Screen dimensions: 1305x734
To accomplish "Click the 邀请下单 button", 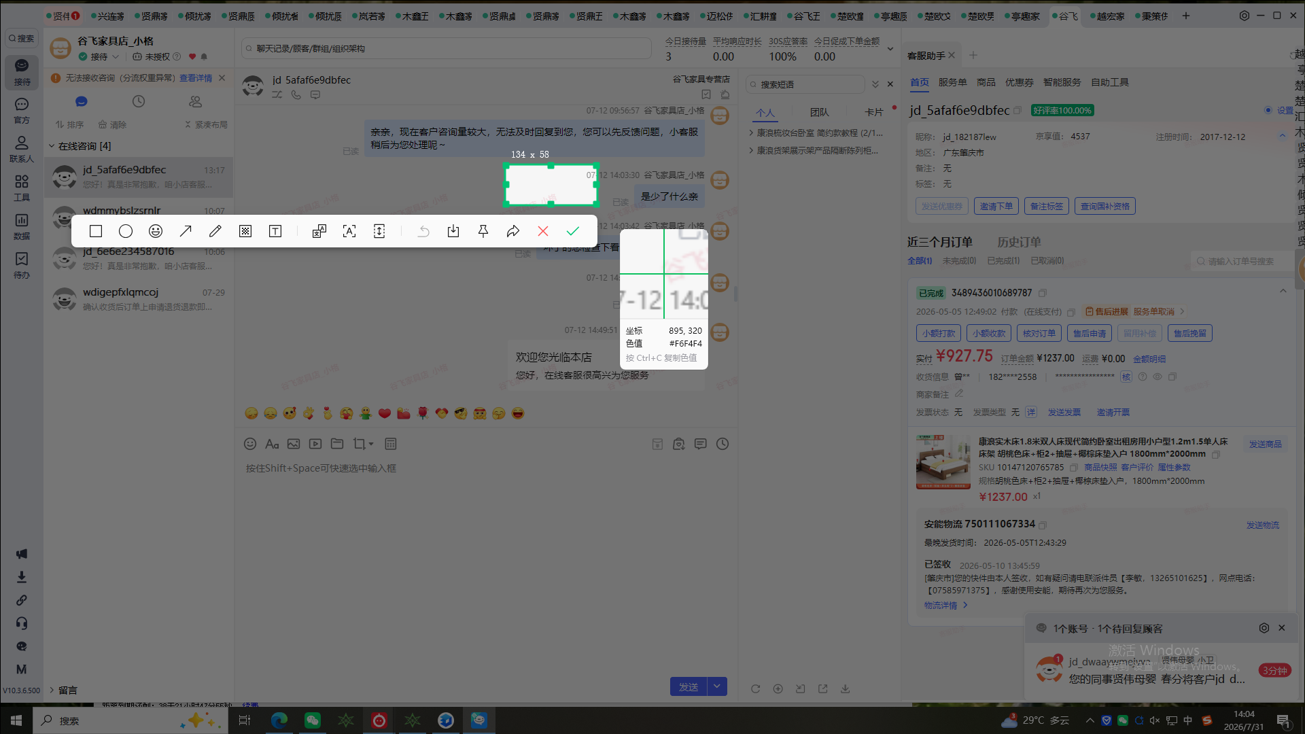I will [996, 206].
